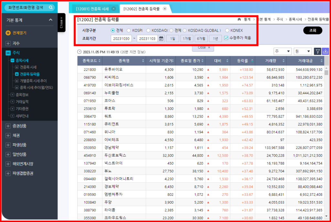Sort by 대비 column arrows
The width and height of the screenshot is (331, 222).
point(227,61)
